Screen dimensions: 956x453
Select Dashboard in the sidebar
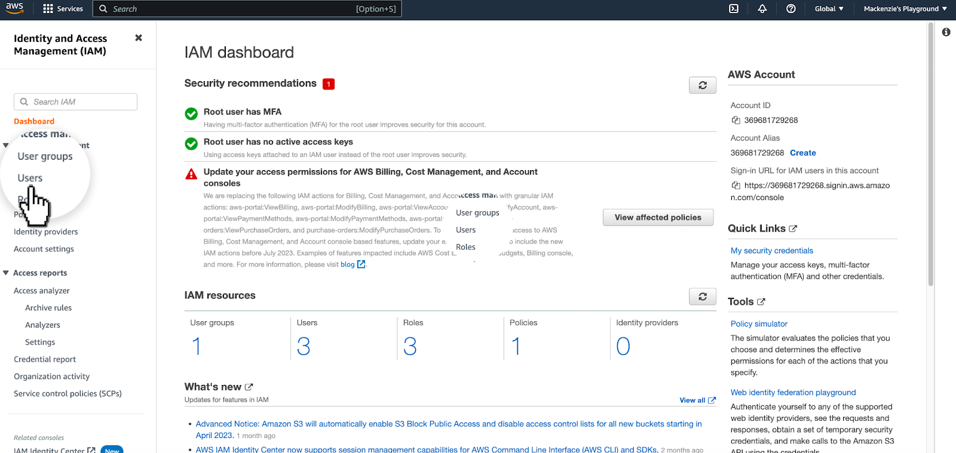pos(34,121)
